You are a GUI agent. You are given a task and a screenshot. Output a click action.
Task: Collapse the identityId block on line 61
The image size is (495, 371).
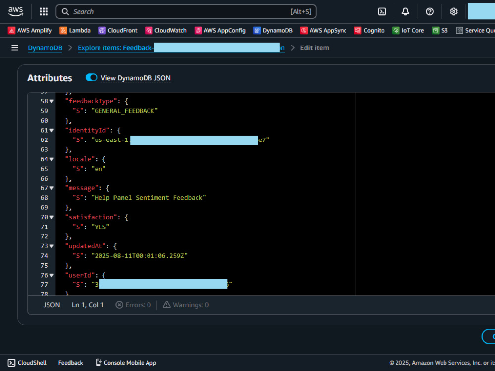point(52,130)
